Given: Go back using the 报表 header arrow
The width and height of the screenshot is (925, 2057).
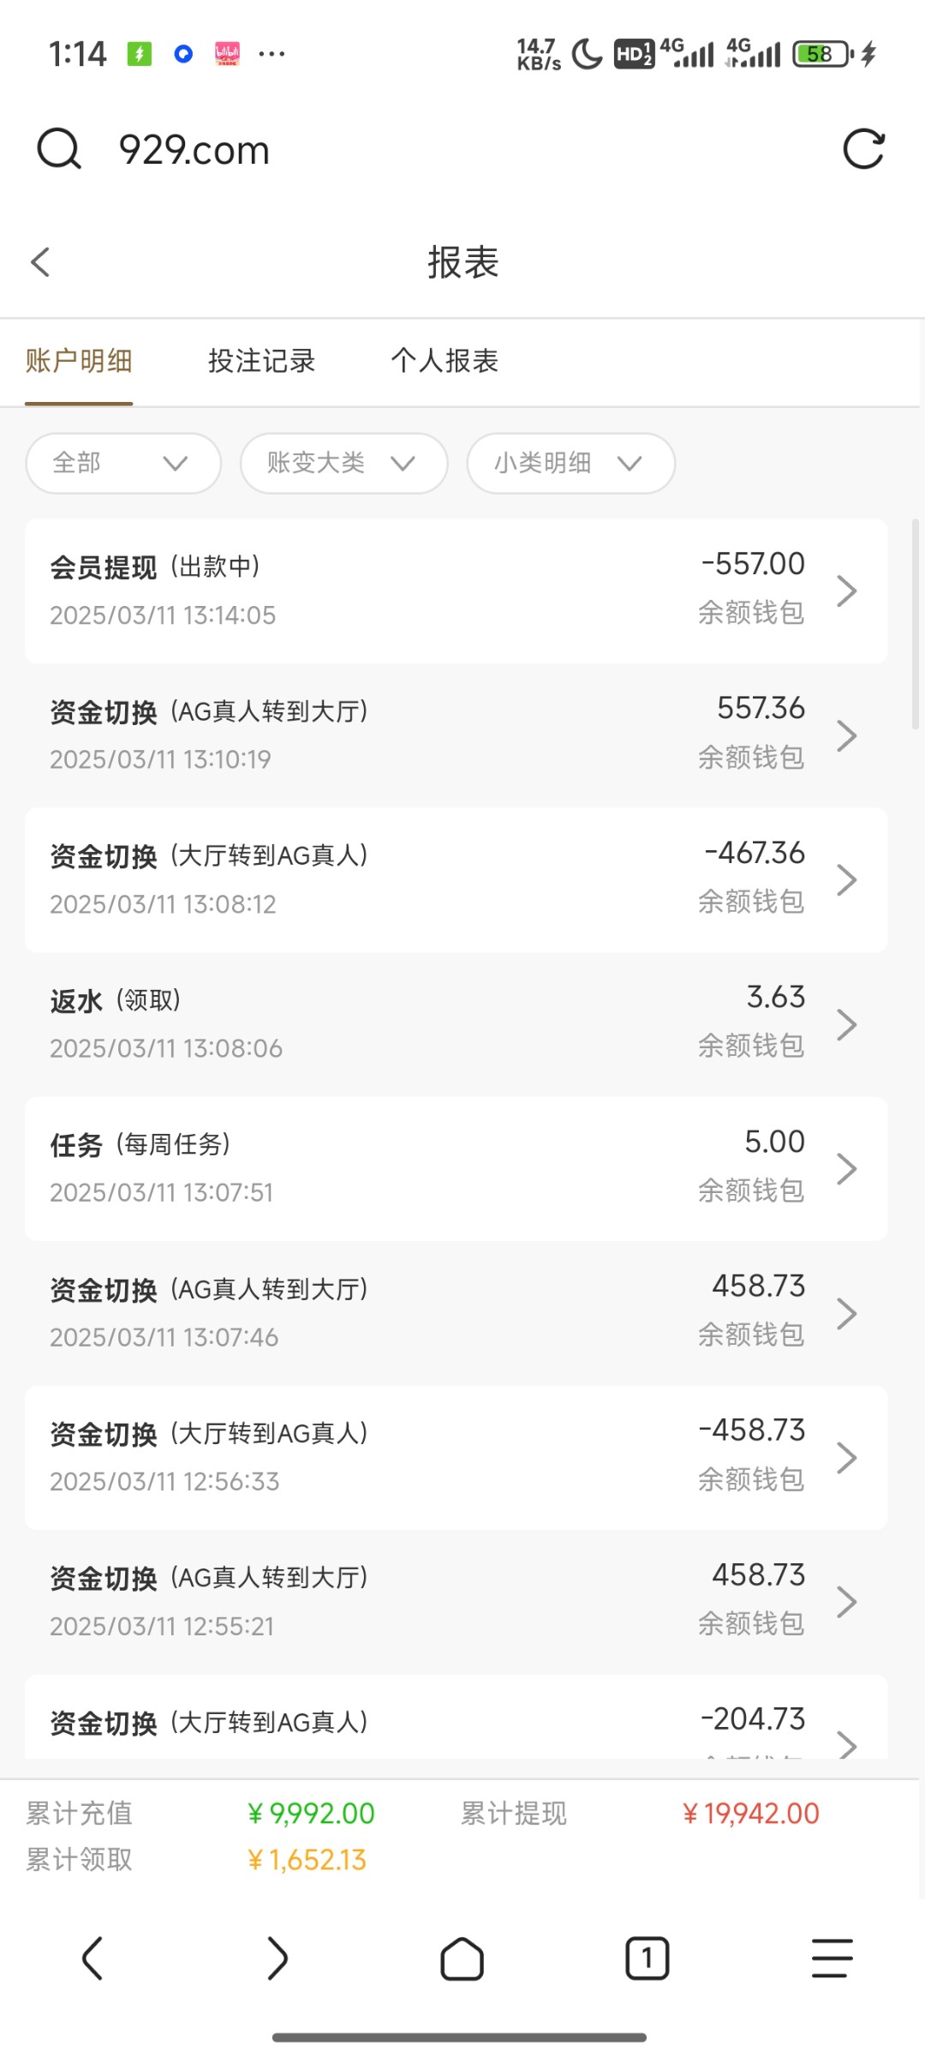Looking at the screenshot, I should point(40,262).
